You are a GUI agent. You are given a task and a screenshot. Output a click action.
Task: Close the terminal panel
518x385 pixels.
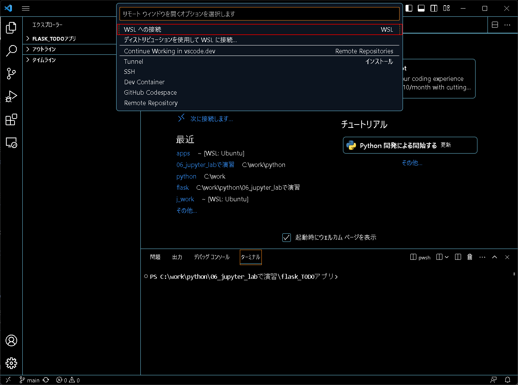coord(507,257)
